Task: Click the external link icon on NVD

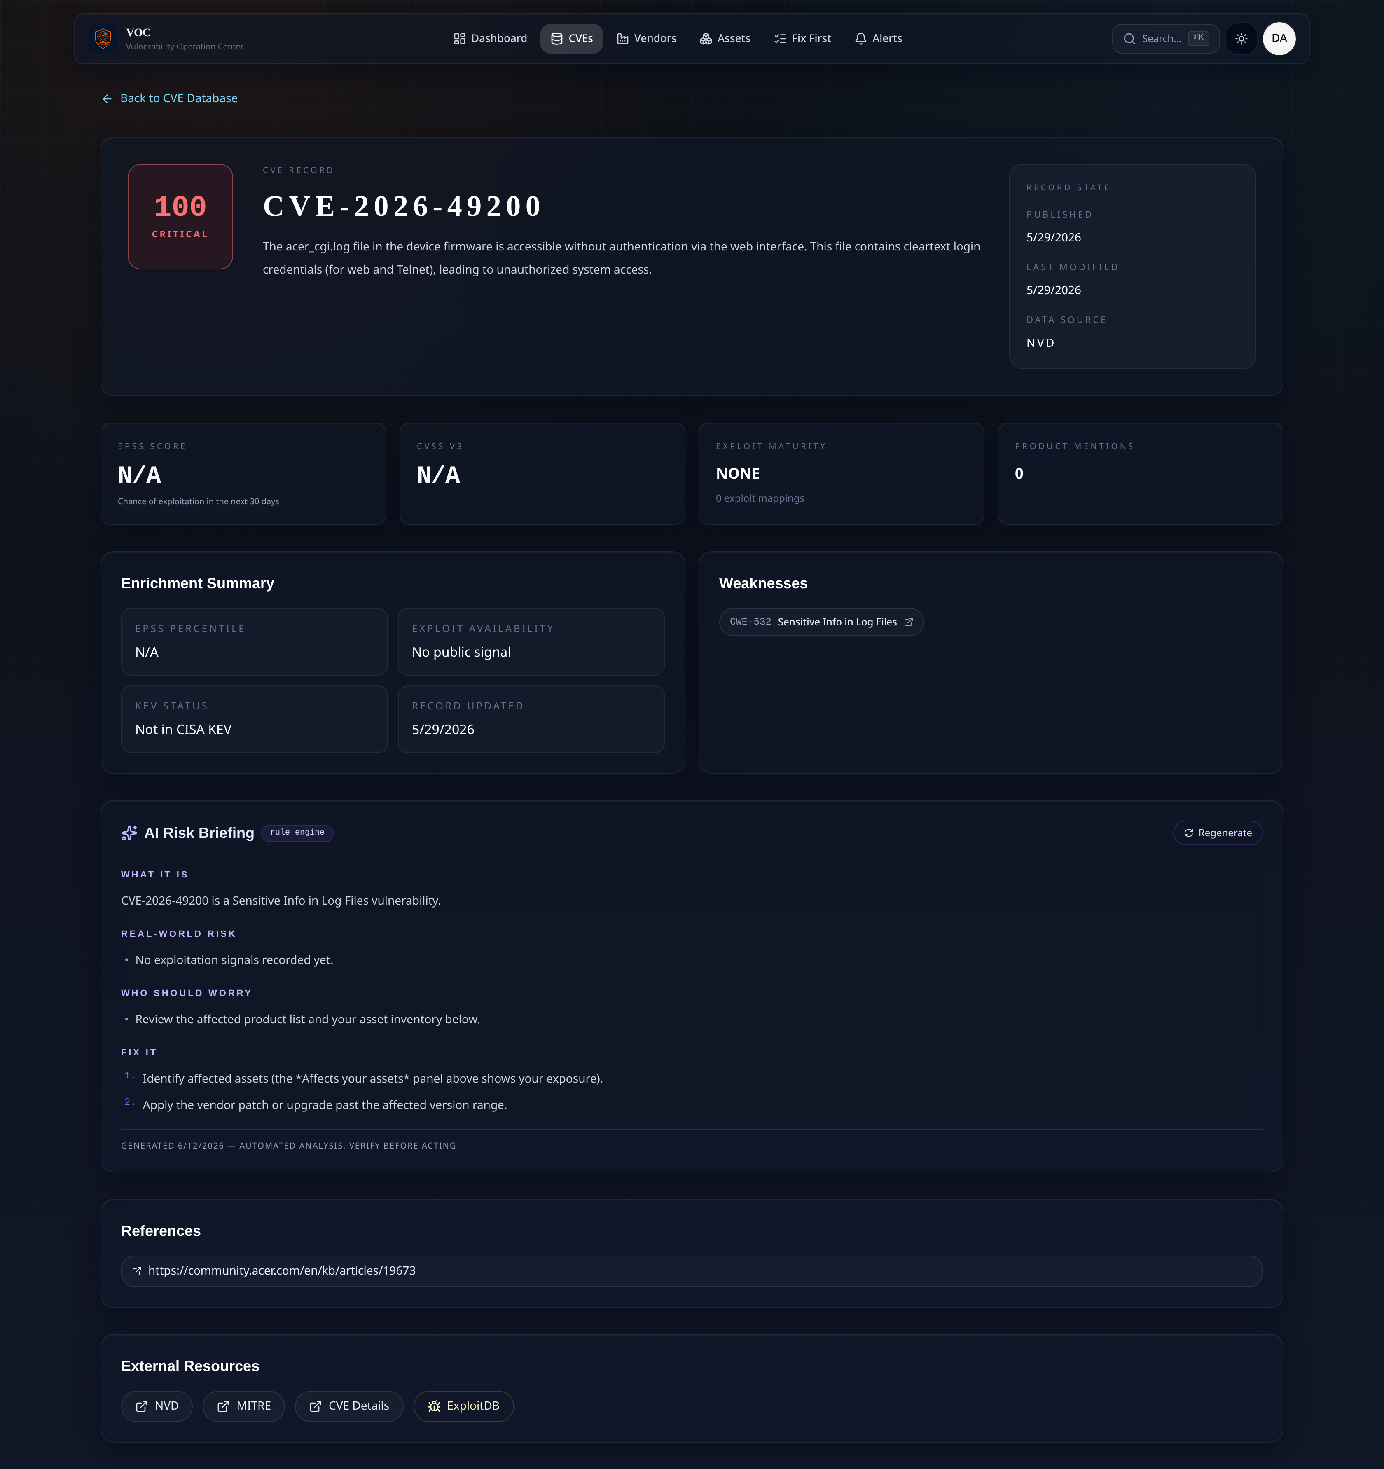Action: (141, 1406)
